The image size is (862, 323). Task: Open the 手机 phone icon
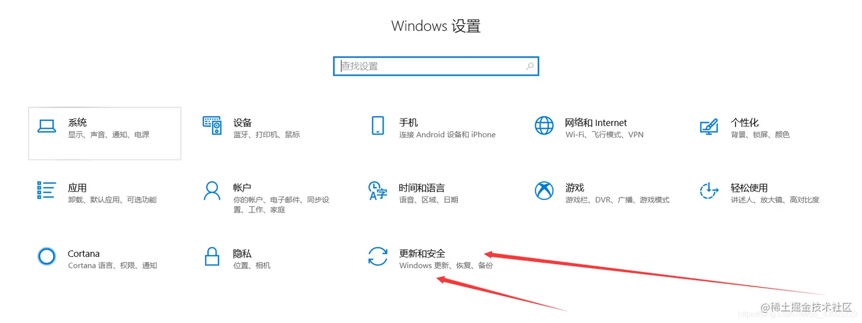click(x=377, y=126)
